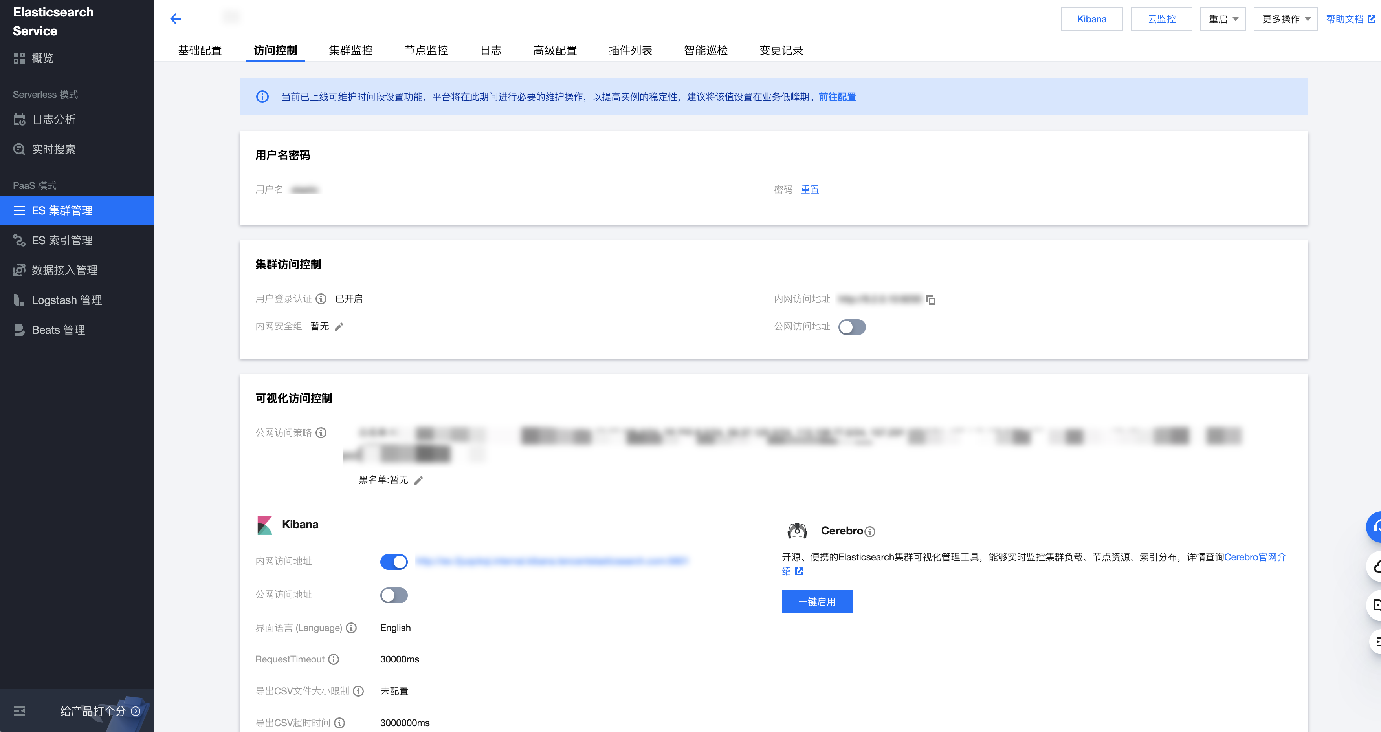Select ES 索引管理 in the sidebar
This screenshot has height=732, width=1381.
(62, 240)
